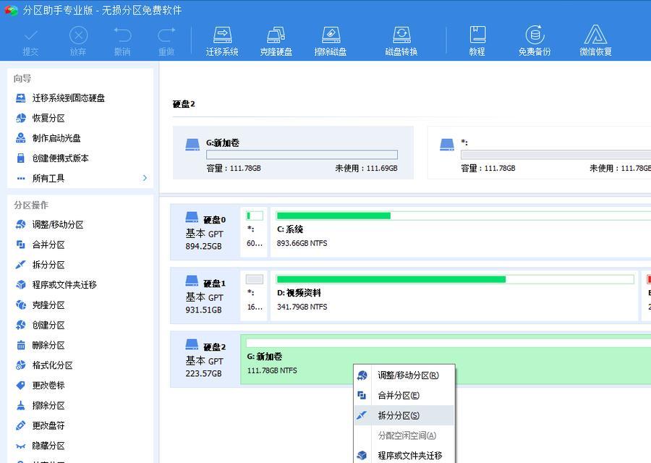Click the 迁移系统到固态硬盘 icon in sidebar

(21, 98)
